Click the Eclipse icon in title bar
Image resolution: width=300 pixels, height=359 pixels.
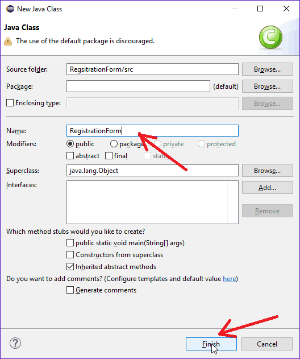point(10,9)
